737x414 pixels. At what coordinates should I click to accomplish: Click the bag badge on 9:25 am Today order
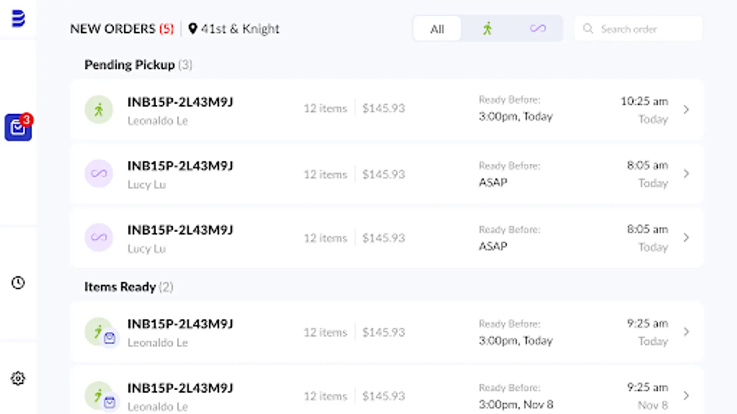pyautogui.click(x=110, y=339)
